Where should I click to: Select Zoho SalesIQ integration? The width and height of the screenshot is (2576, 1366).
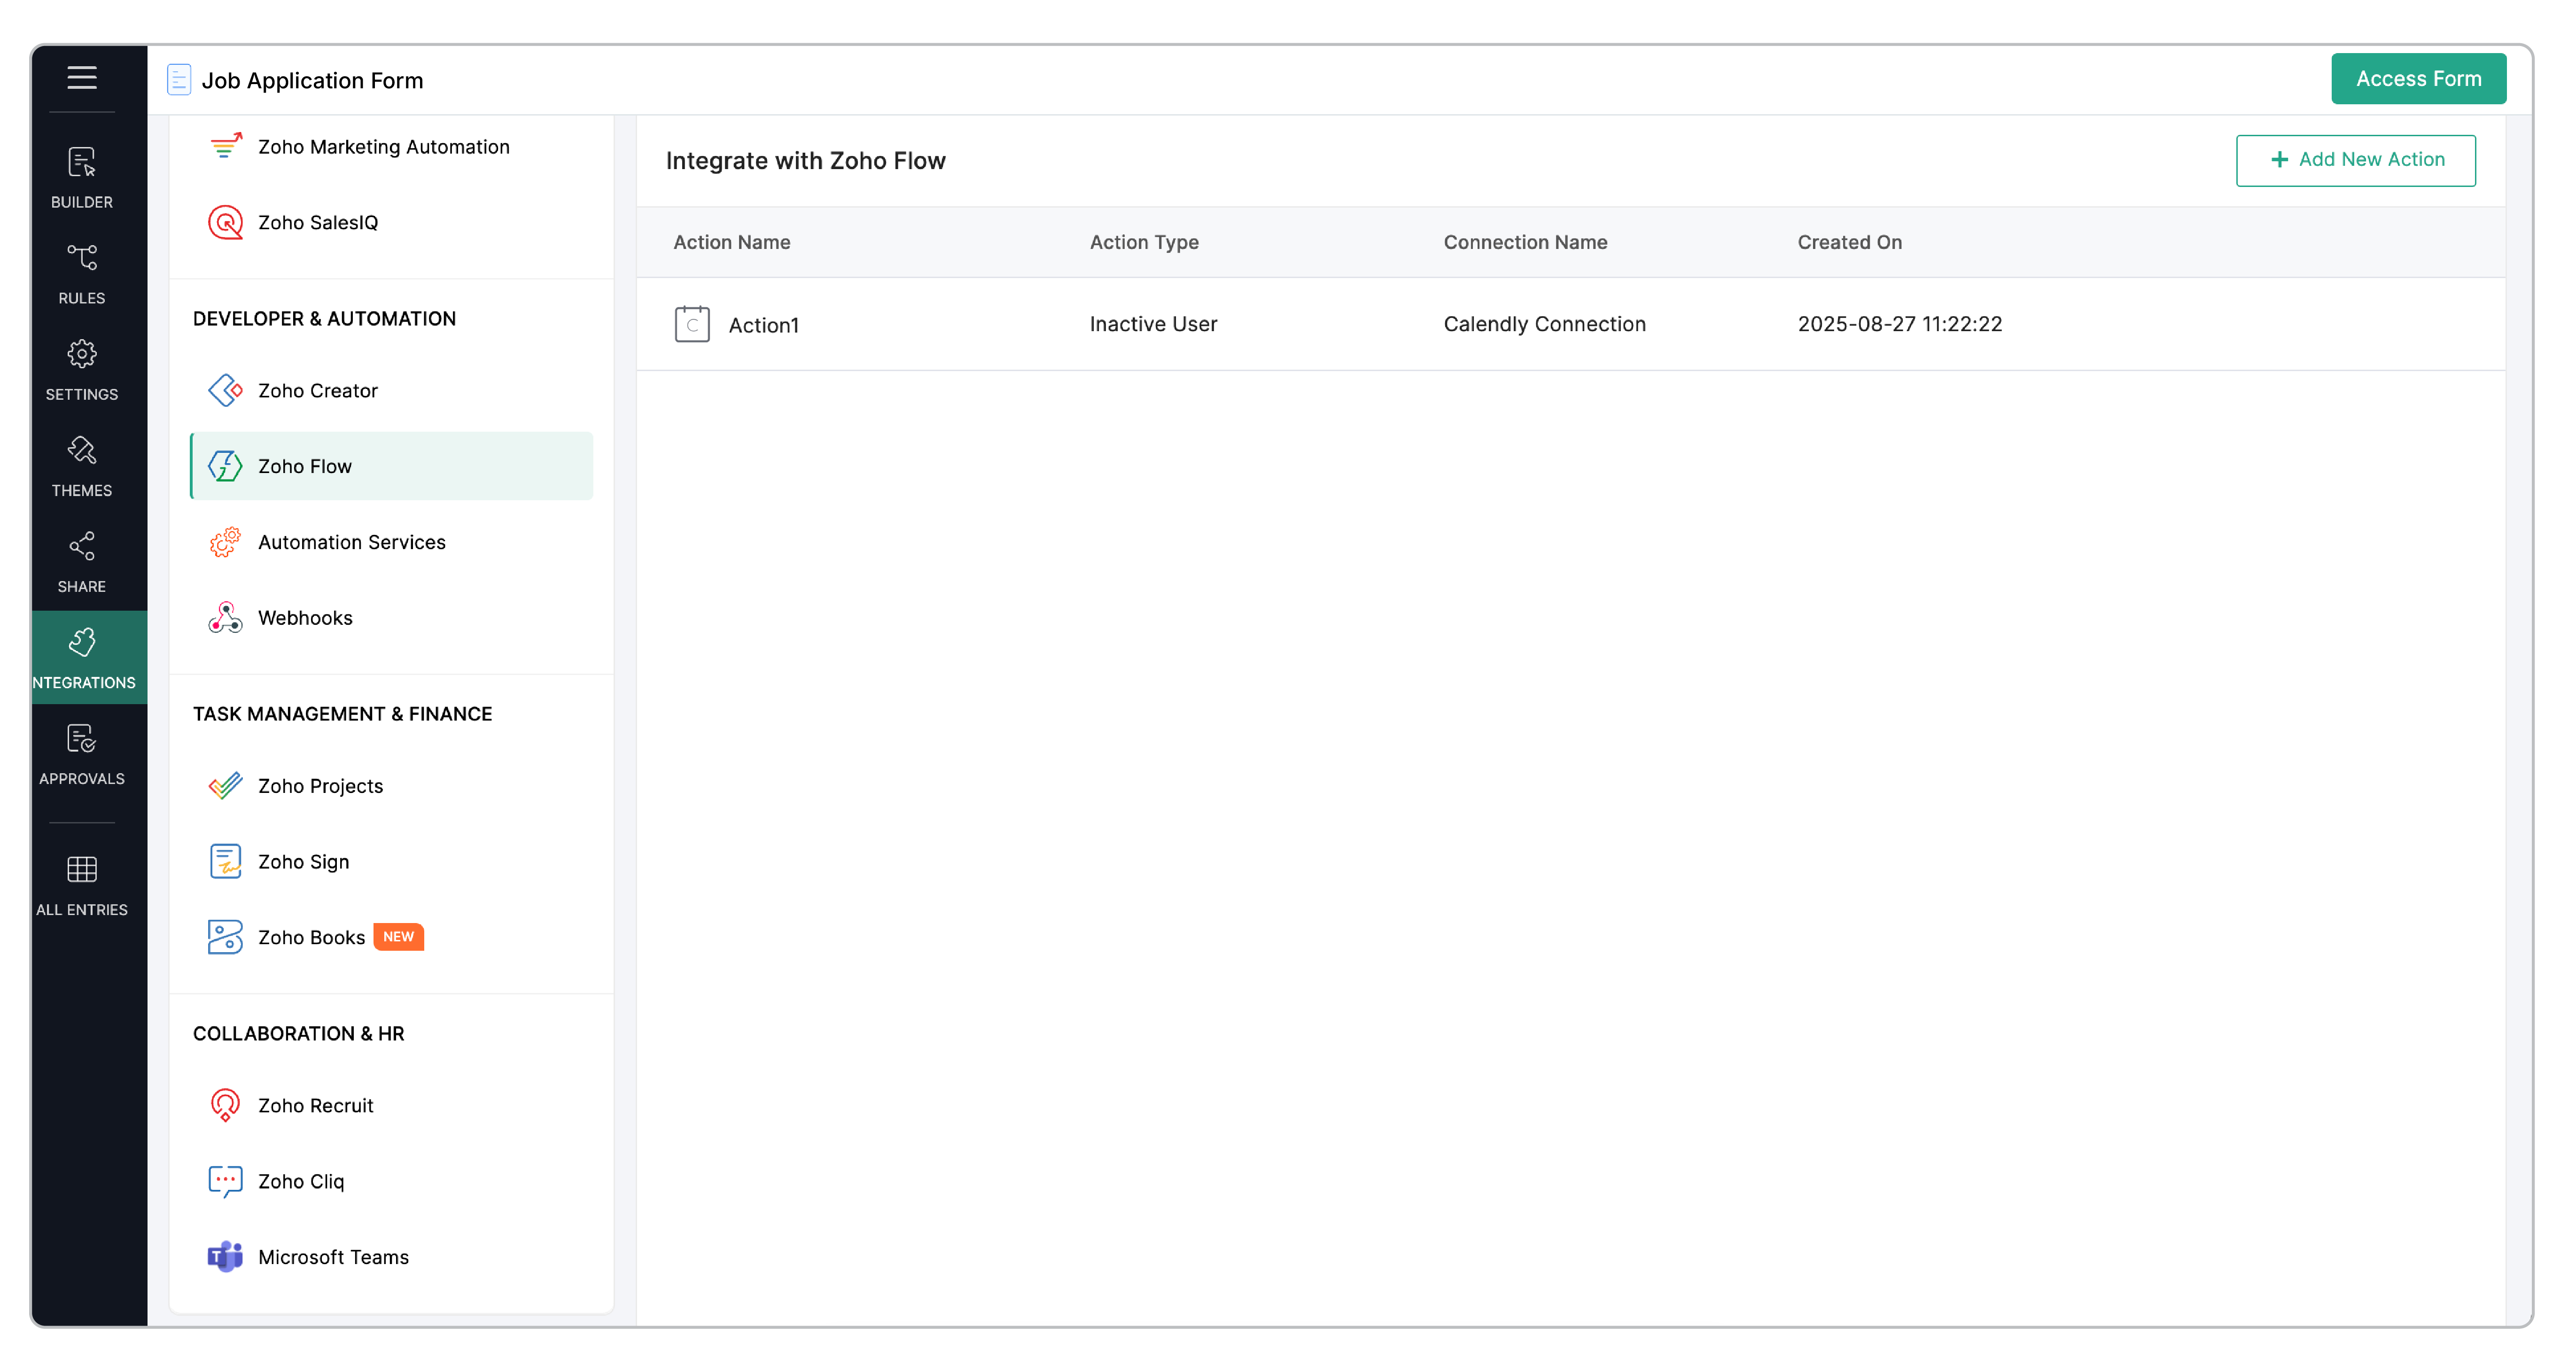pyautogui.click(x=317, y=222)
